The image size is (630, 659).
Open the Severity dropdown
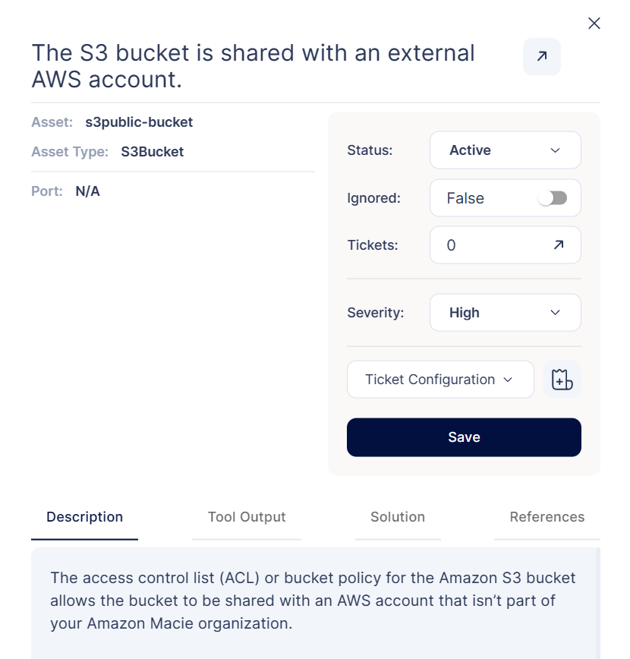click(506, 312)
